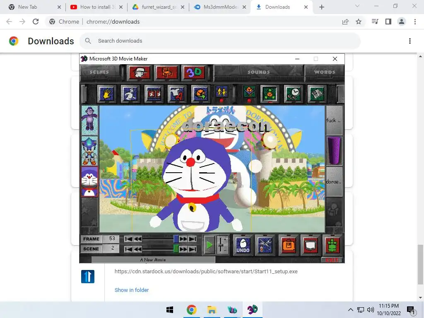
Task: Open the Props browser with the chair icon
Action: coord(166,72)
